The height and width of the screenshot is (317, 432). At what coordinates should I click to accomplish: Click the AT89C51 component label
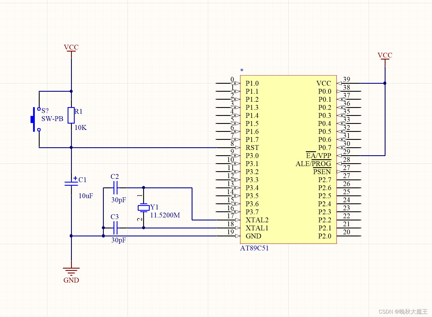[x=254, y=248]
